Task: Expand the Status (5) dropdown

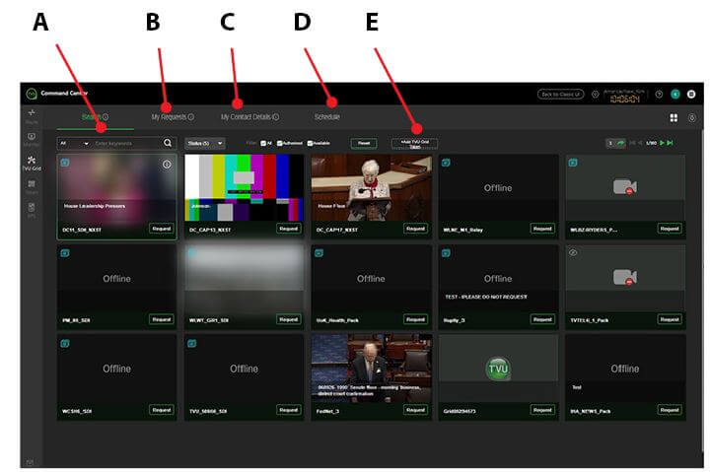Action: [x=205, y=144]
